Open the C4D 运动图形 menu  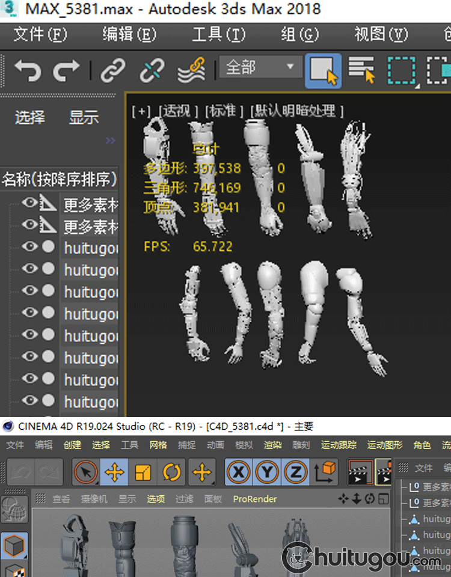tap(385, 445)
